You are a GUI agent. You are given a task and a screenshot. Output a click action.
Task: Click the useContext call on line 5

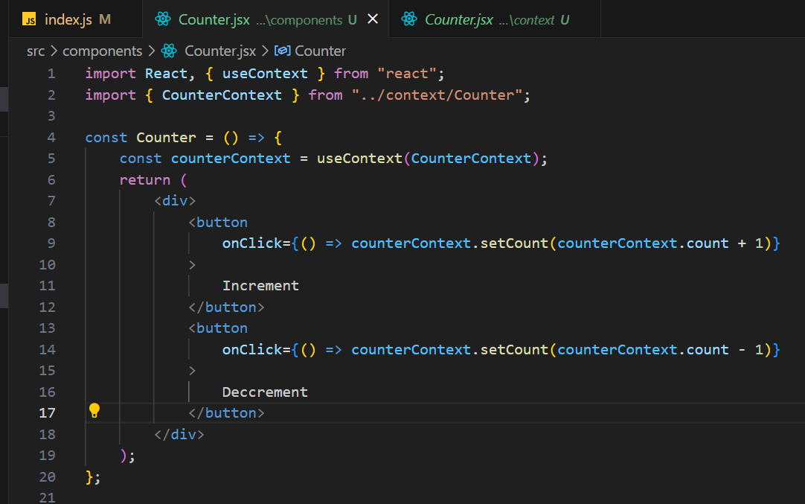(359, 159)
